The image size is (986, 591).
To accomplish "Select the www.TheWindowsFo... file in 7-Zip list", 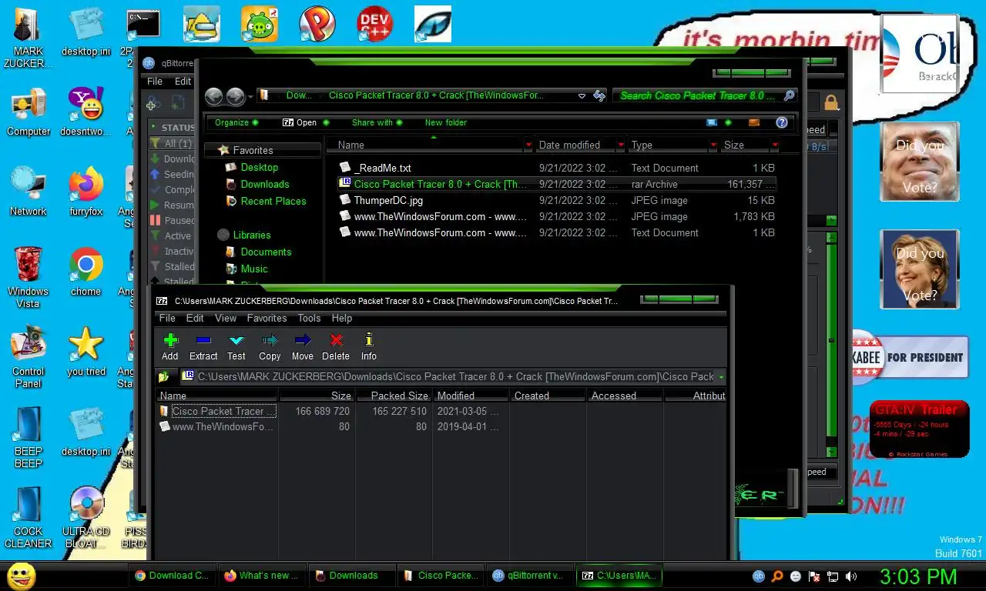I will [217, 426].
